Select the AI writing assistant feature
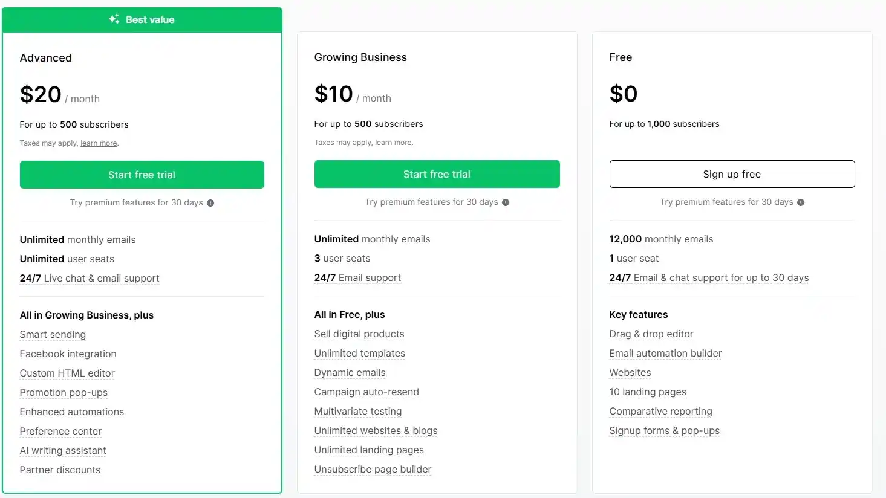This screenshot has width=886, height=498. coord(63,450)
